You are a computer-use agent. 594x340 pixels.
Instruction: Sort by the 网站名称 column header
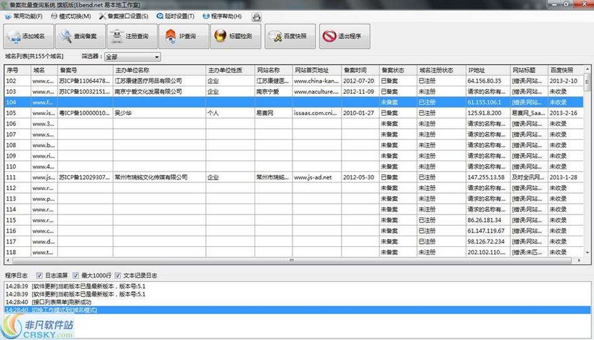[273, 70]
